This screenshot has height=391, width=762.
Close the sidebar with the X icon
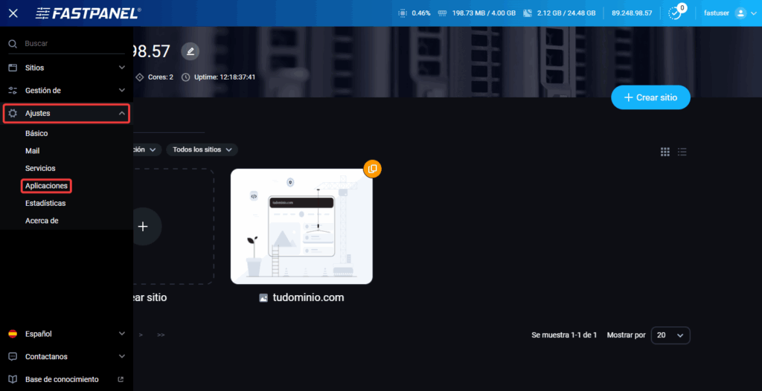13,13
